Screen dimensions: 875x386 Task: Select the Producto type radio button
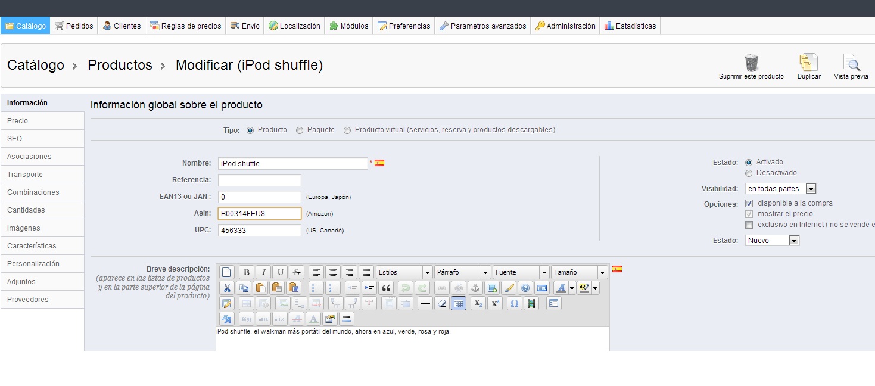[250, 130]
